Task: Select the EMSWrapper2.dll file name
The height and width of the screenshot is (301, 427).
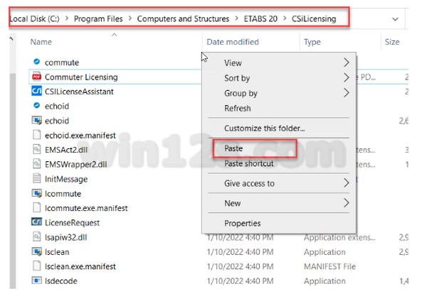Action: click(x=75, y=164)
